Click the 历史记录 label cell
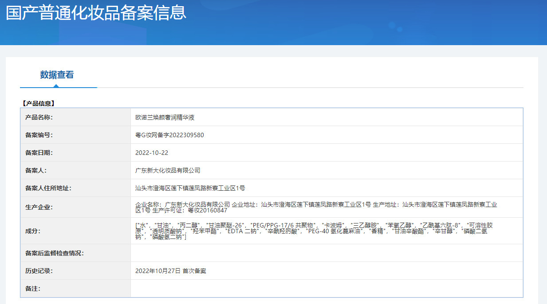 pyautogui.click(x=75, y=271)
